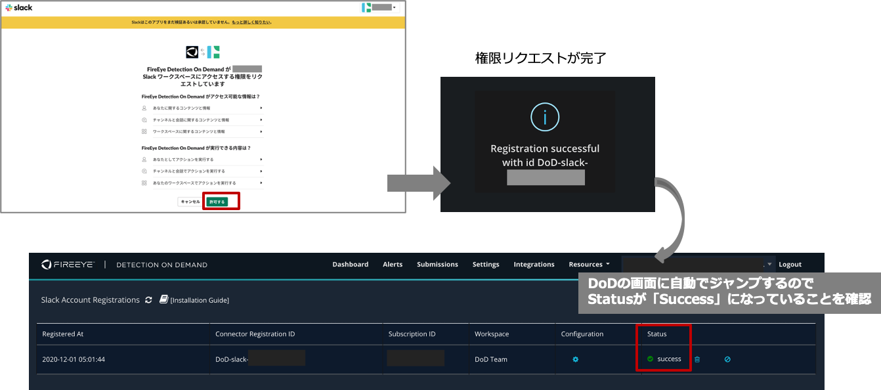Viewport: 881px width, 390px height.
Task: Click the Slack logo in the page header
Action: pyautogui.click(x=19, y=7)
